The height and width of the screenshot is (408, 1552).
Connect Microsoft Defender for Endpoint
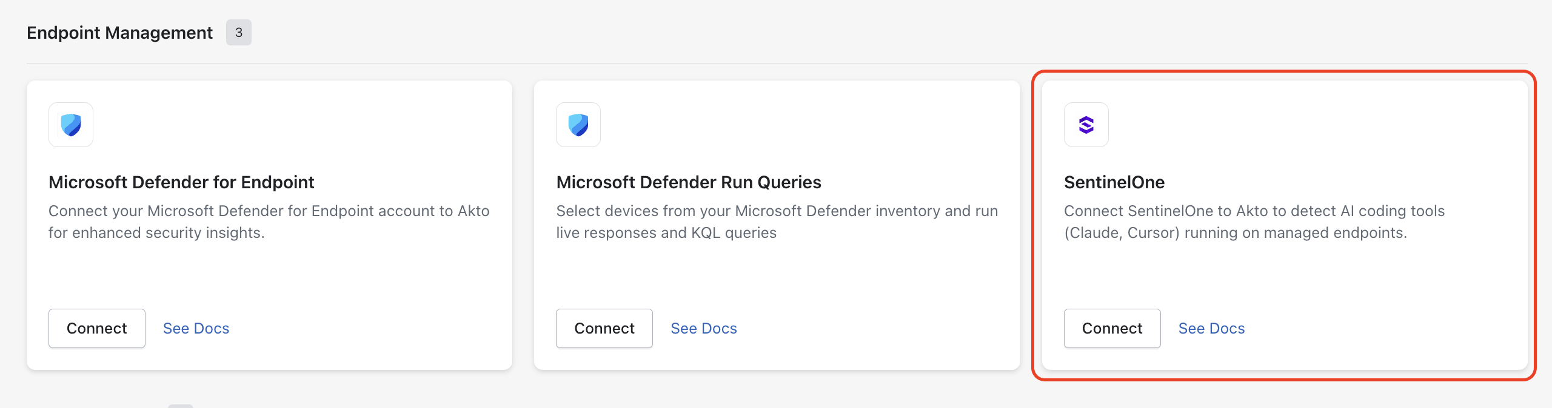click(97, 328)
